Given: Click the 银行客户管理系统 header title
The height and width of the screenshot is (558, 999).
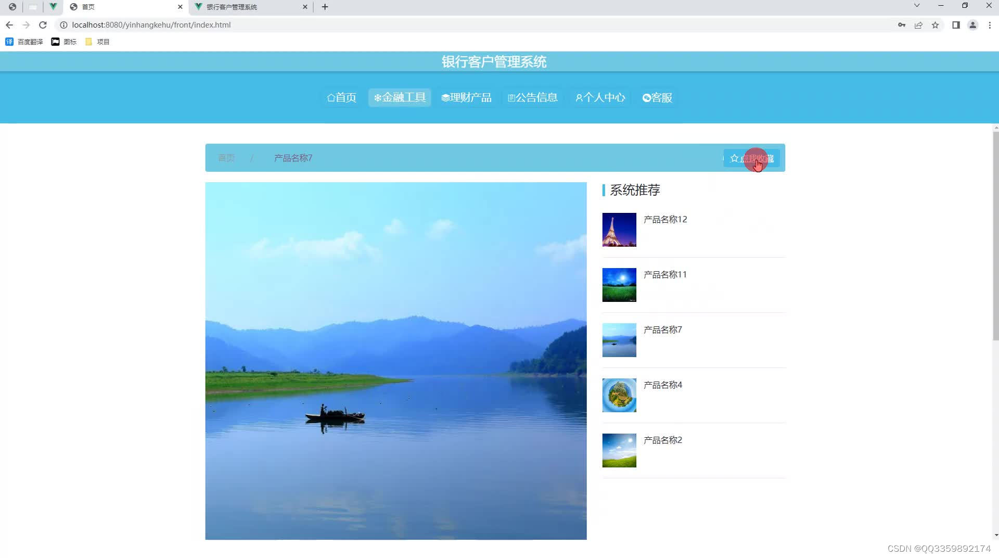Looking at the screenshot, I should pyautogui.click(x=494, y=61).
